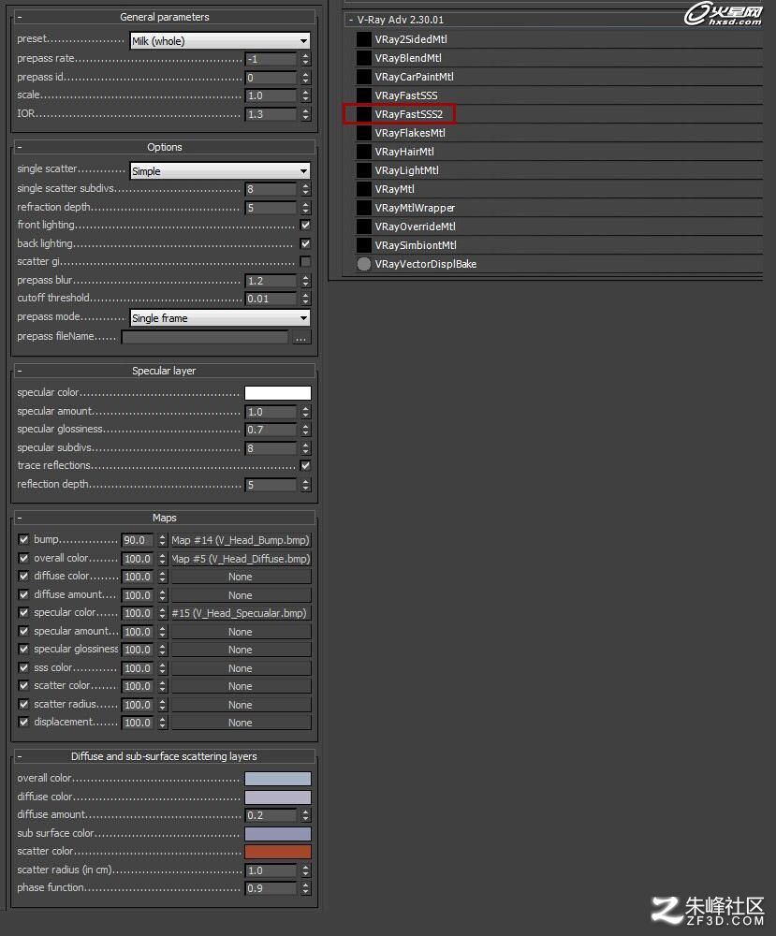The height and width of the screenshot is (936, 776).
Task: Click the specular glossiness value field
Action: click(271, 430)
